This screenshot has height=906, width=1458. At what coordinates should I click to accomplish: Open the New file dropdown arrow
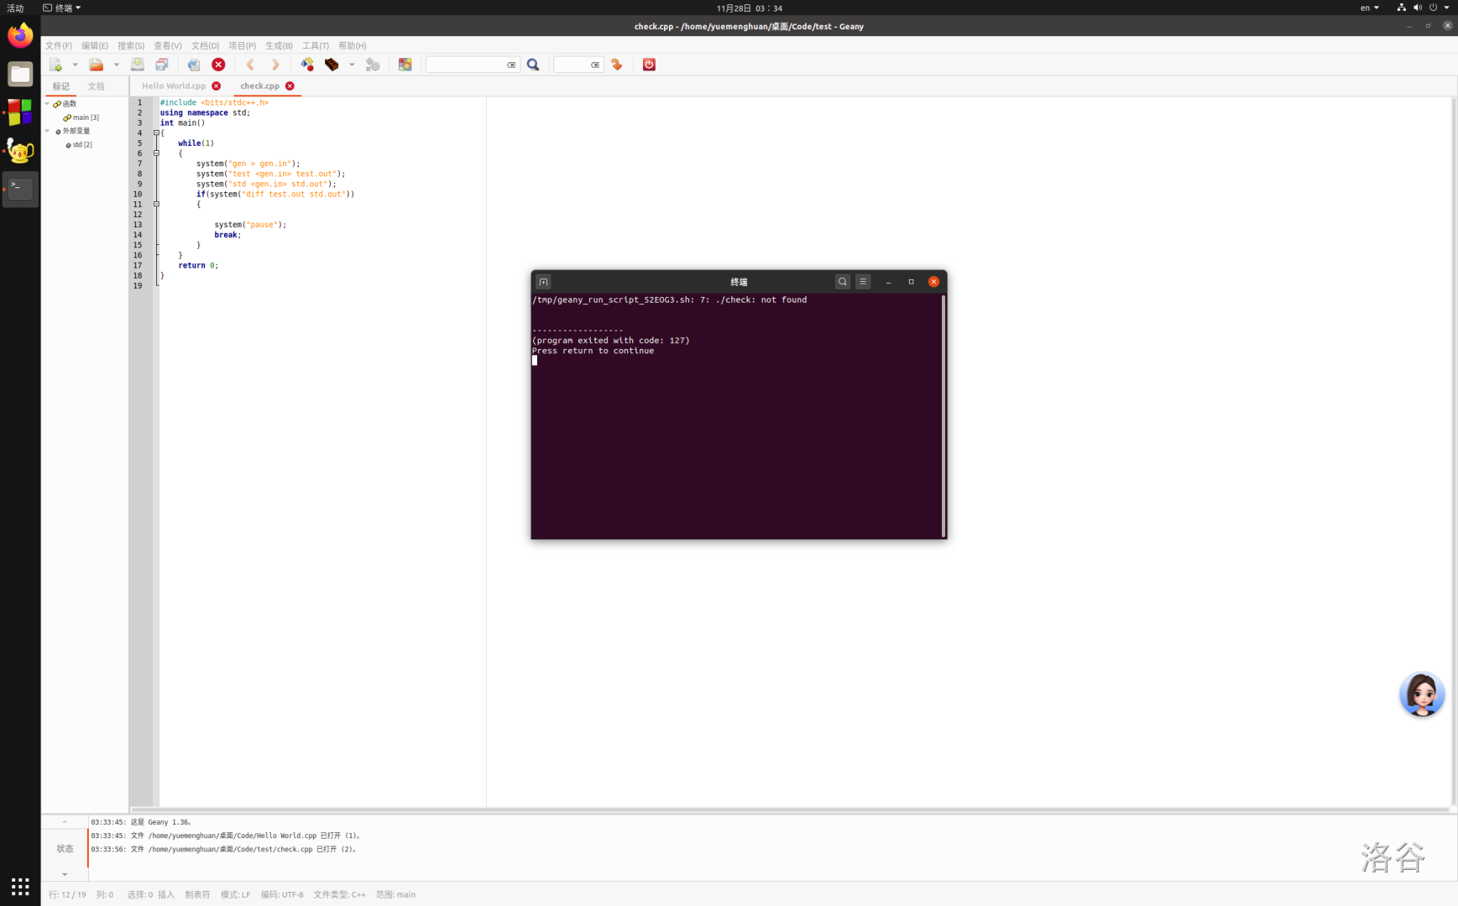click(75, 65)
